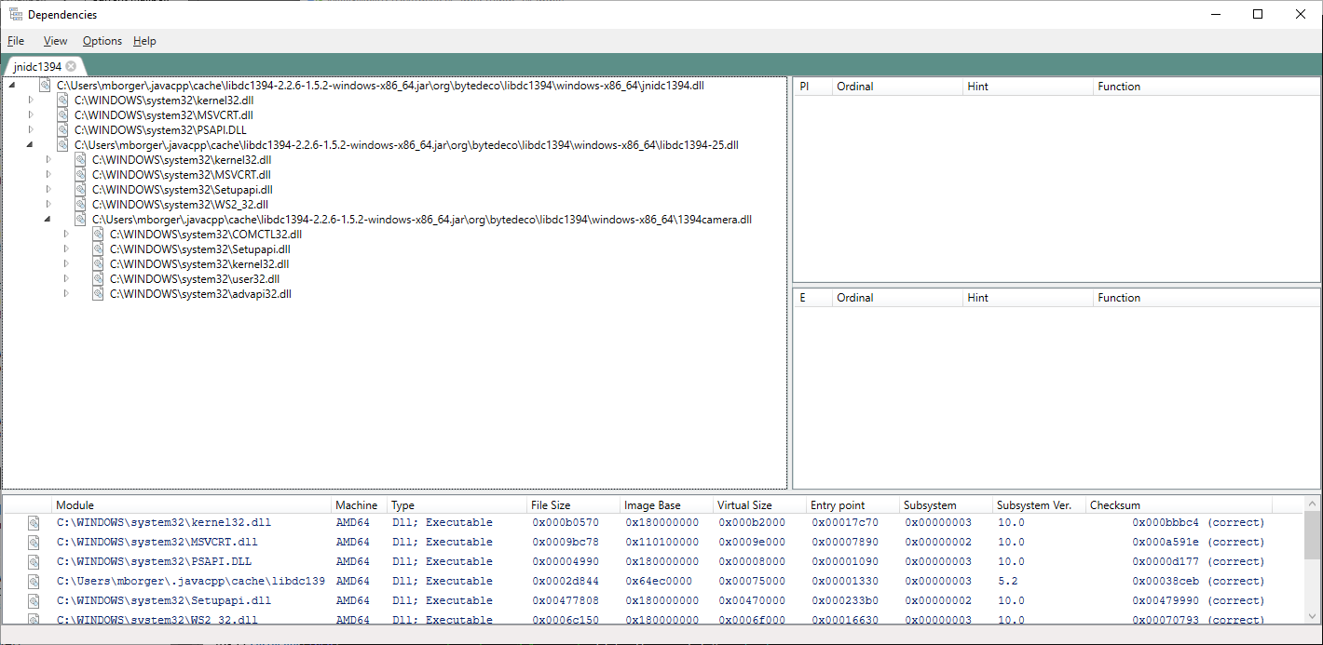Click the module icon beside PSAPI.DLL in the module list
The height and width of the screenshot is (645, 1323).
point(34,561)
